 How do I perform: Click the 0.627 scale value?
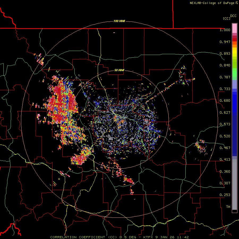pyautogui.click(x=225, y=113)
